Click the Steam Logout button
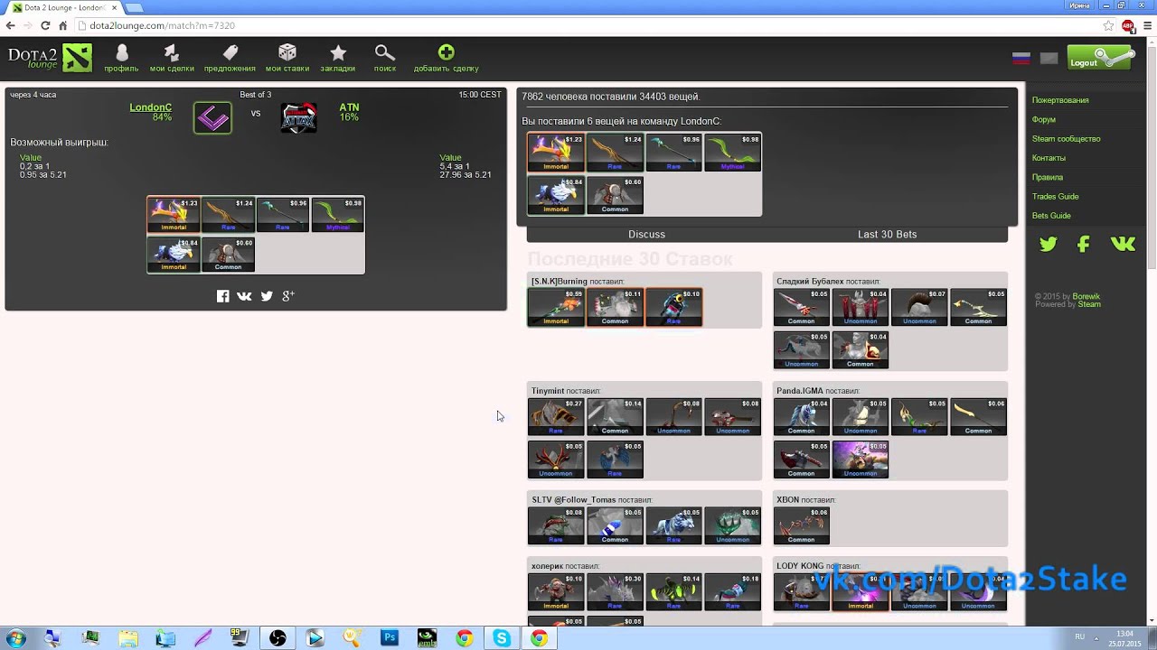 (1100, 58)
